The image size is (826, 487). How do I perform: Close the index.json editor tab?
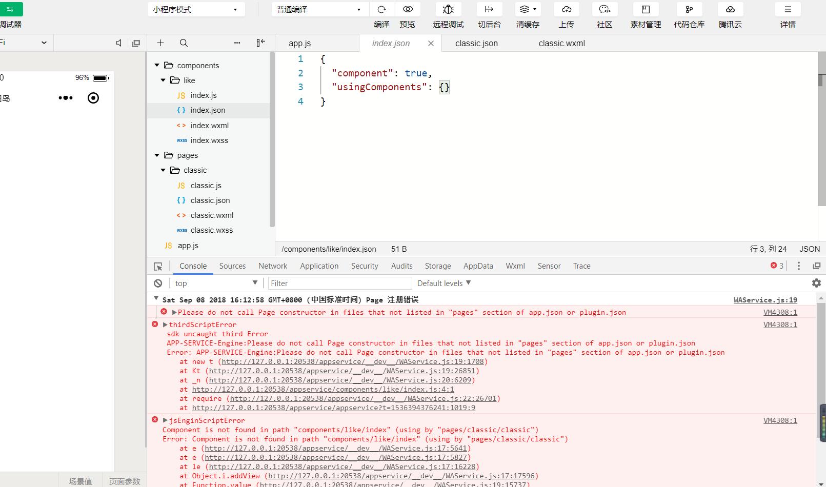pyautogui.click(x=431, y=44)
